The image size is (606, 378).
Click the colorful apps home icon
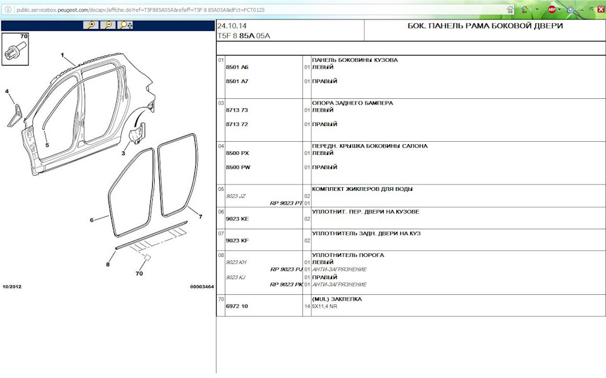coord(525,9)
